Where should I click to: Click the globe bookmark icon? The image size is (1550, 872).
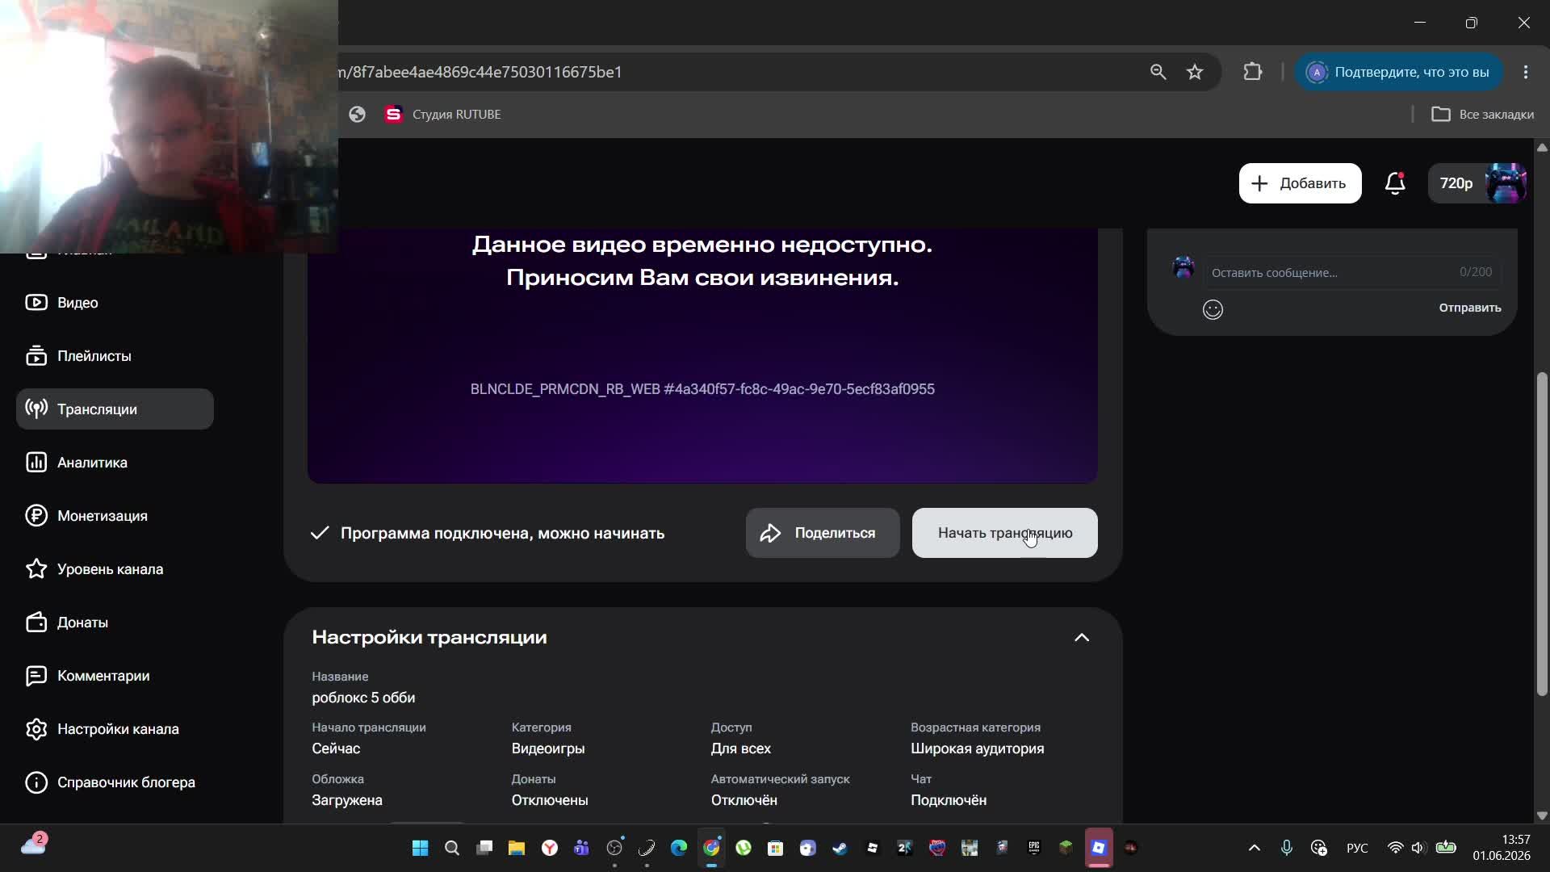pyautogui.click(x=357, y=115)
